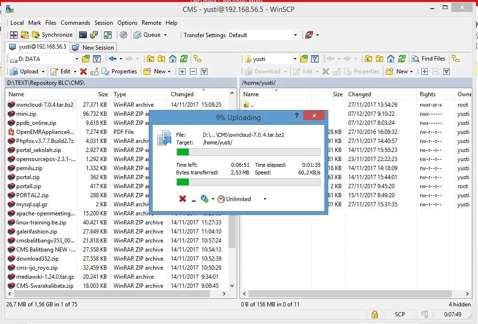Open the terminal console icon

tap(83, 35)
